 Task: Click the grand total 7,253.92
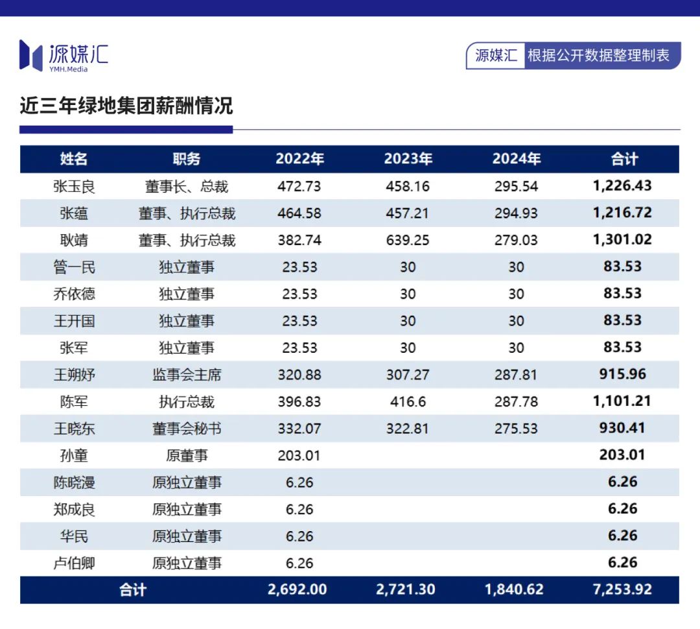click(x=622, y=589)
